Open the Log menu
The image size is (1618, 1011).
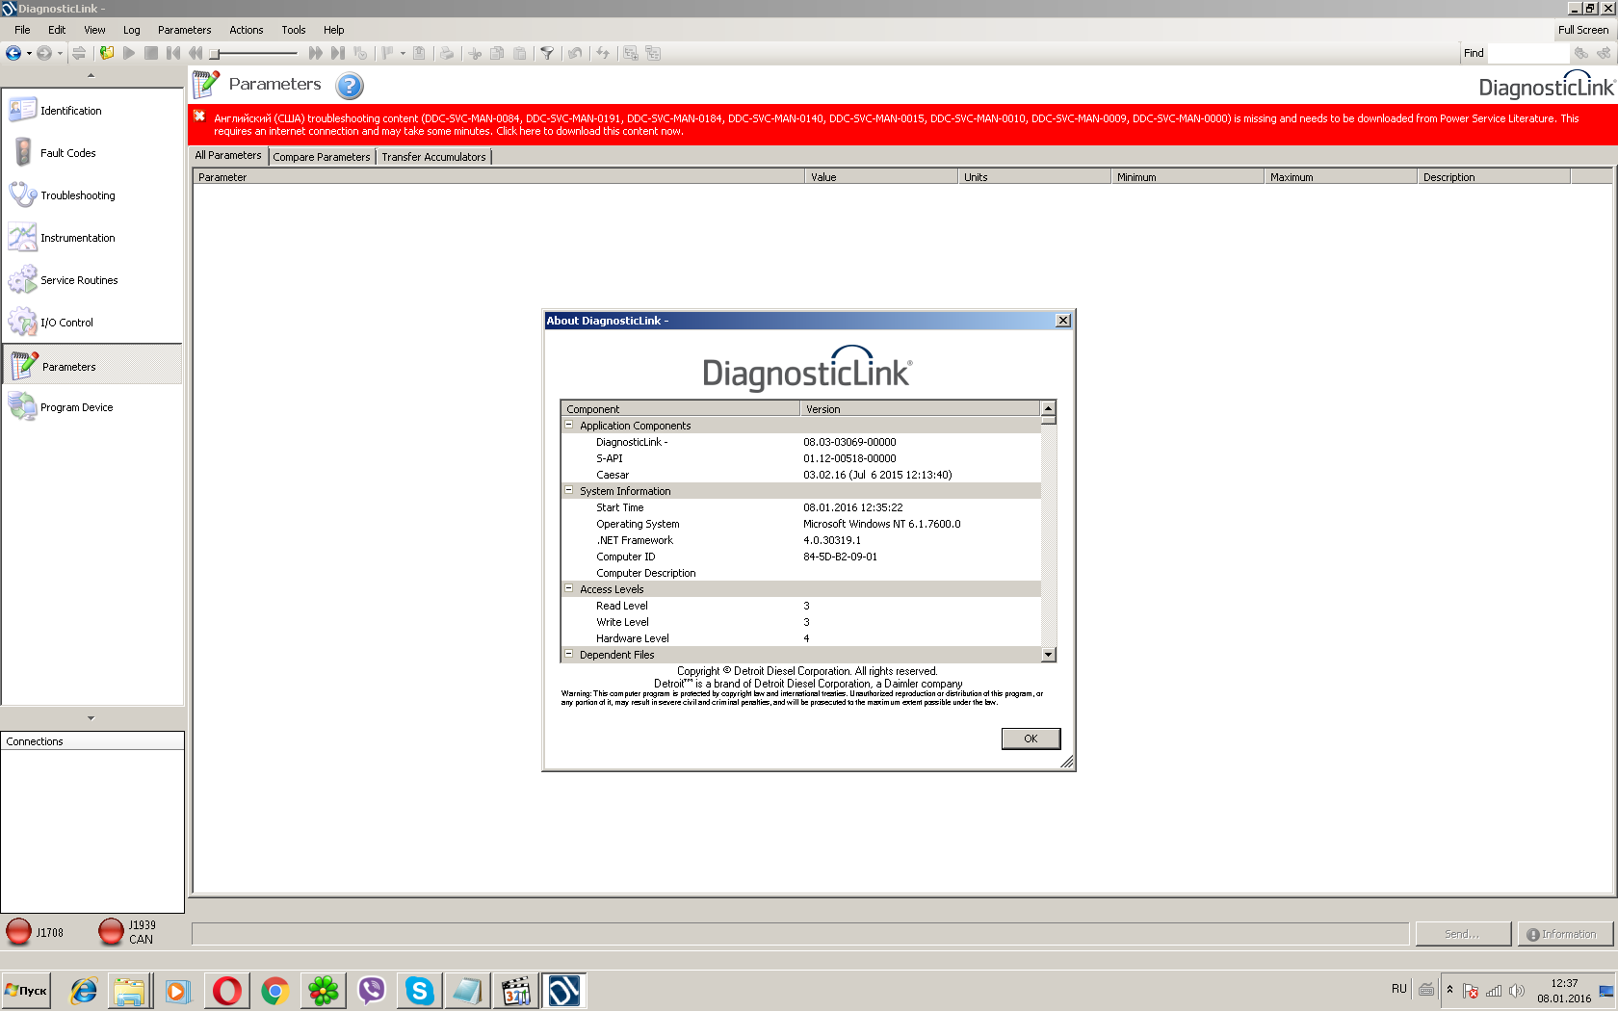tap(132, 30)
